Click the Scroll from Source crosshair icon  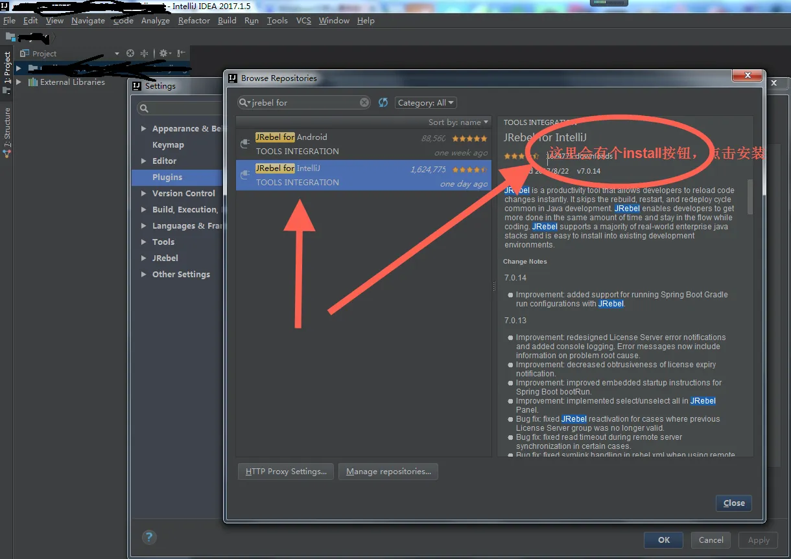click(130, 54)
